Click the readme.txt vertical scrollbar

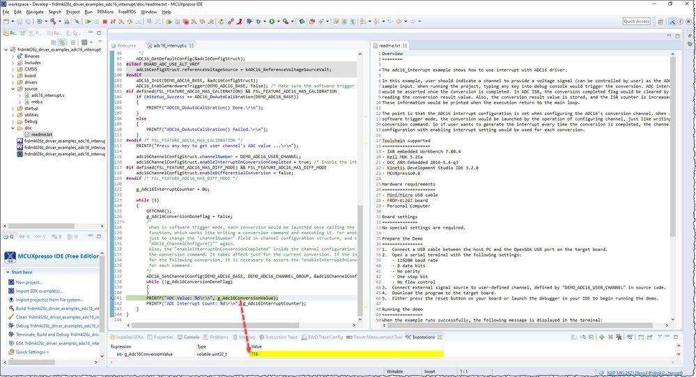click(673, 146)
